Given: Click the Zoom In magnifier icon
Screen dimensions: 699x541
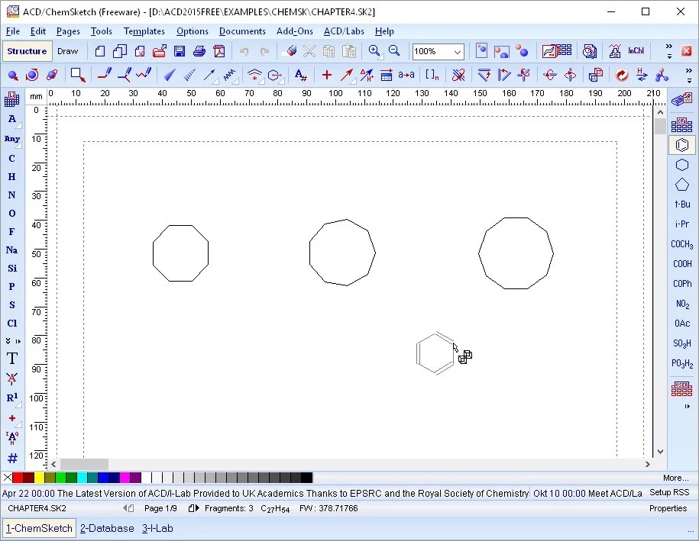Looking at the screenshot, I should (x=375, y=50).
